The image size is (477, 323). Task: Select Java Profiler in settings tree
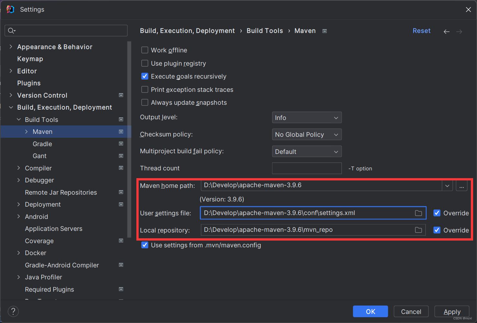click(x=43, y=277)
